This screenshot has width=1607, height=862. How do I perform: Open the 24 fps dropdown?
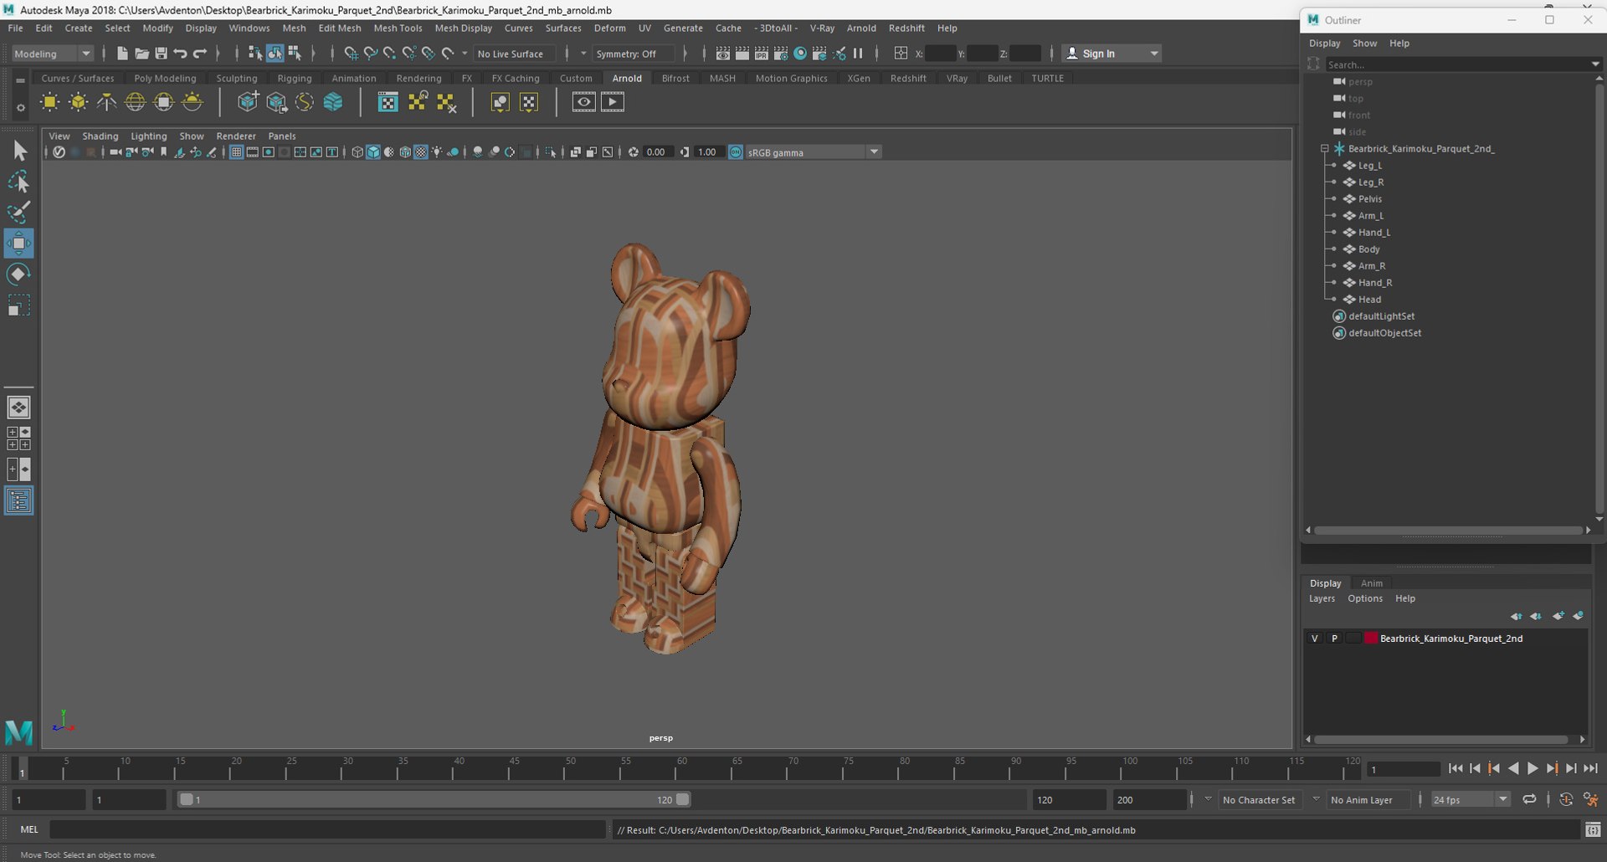(x=1471, y=800)
